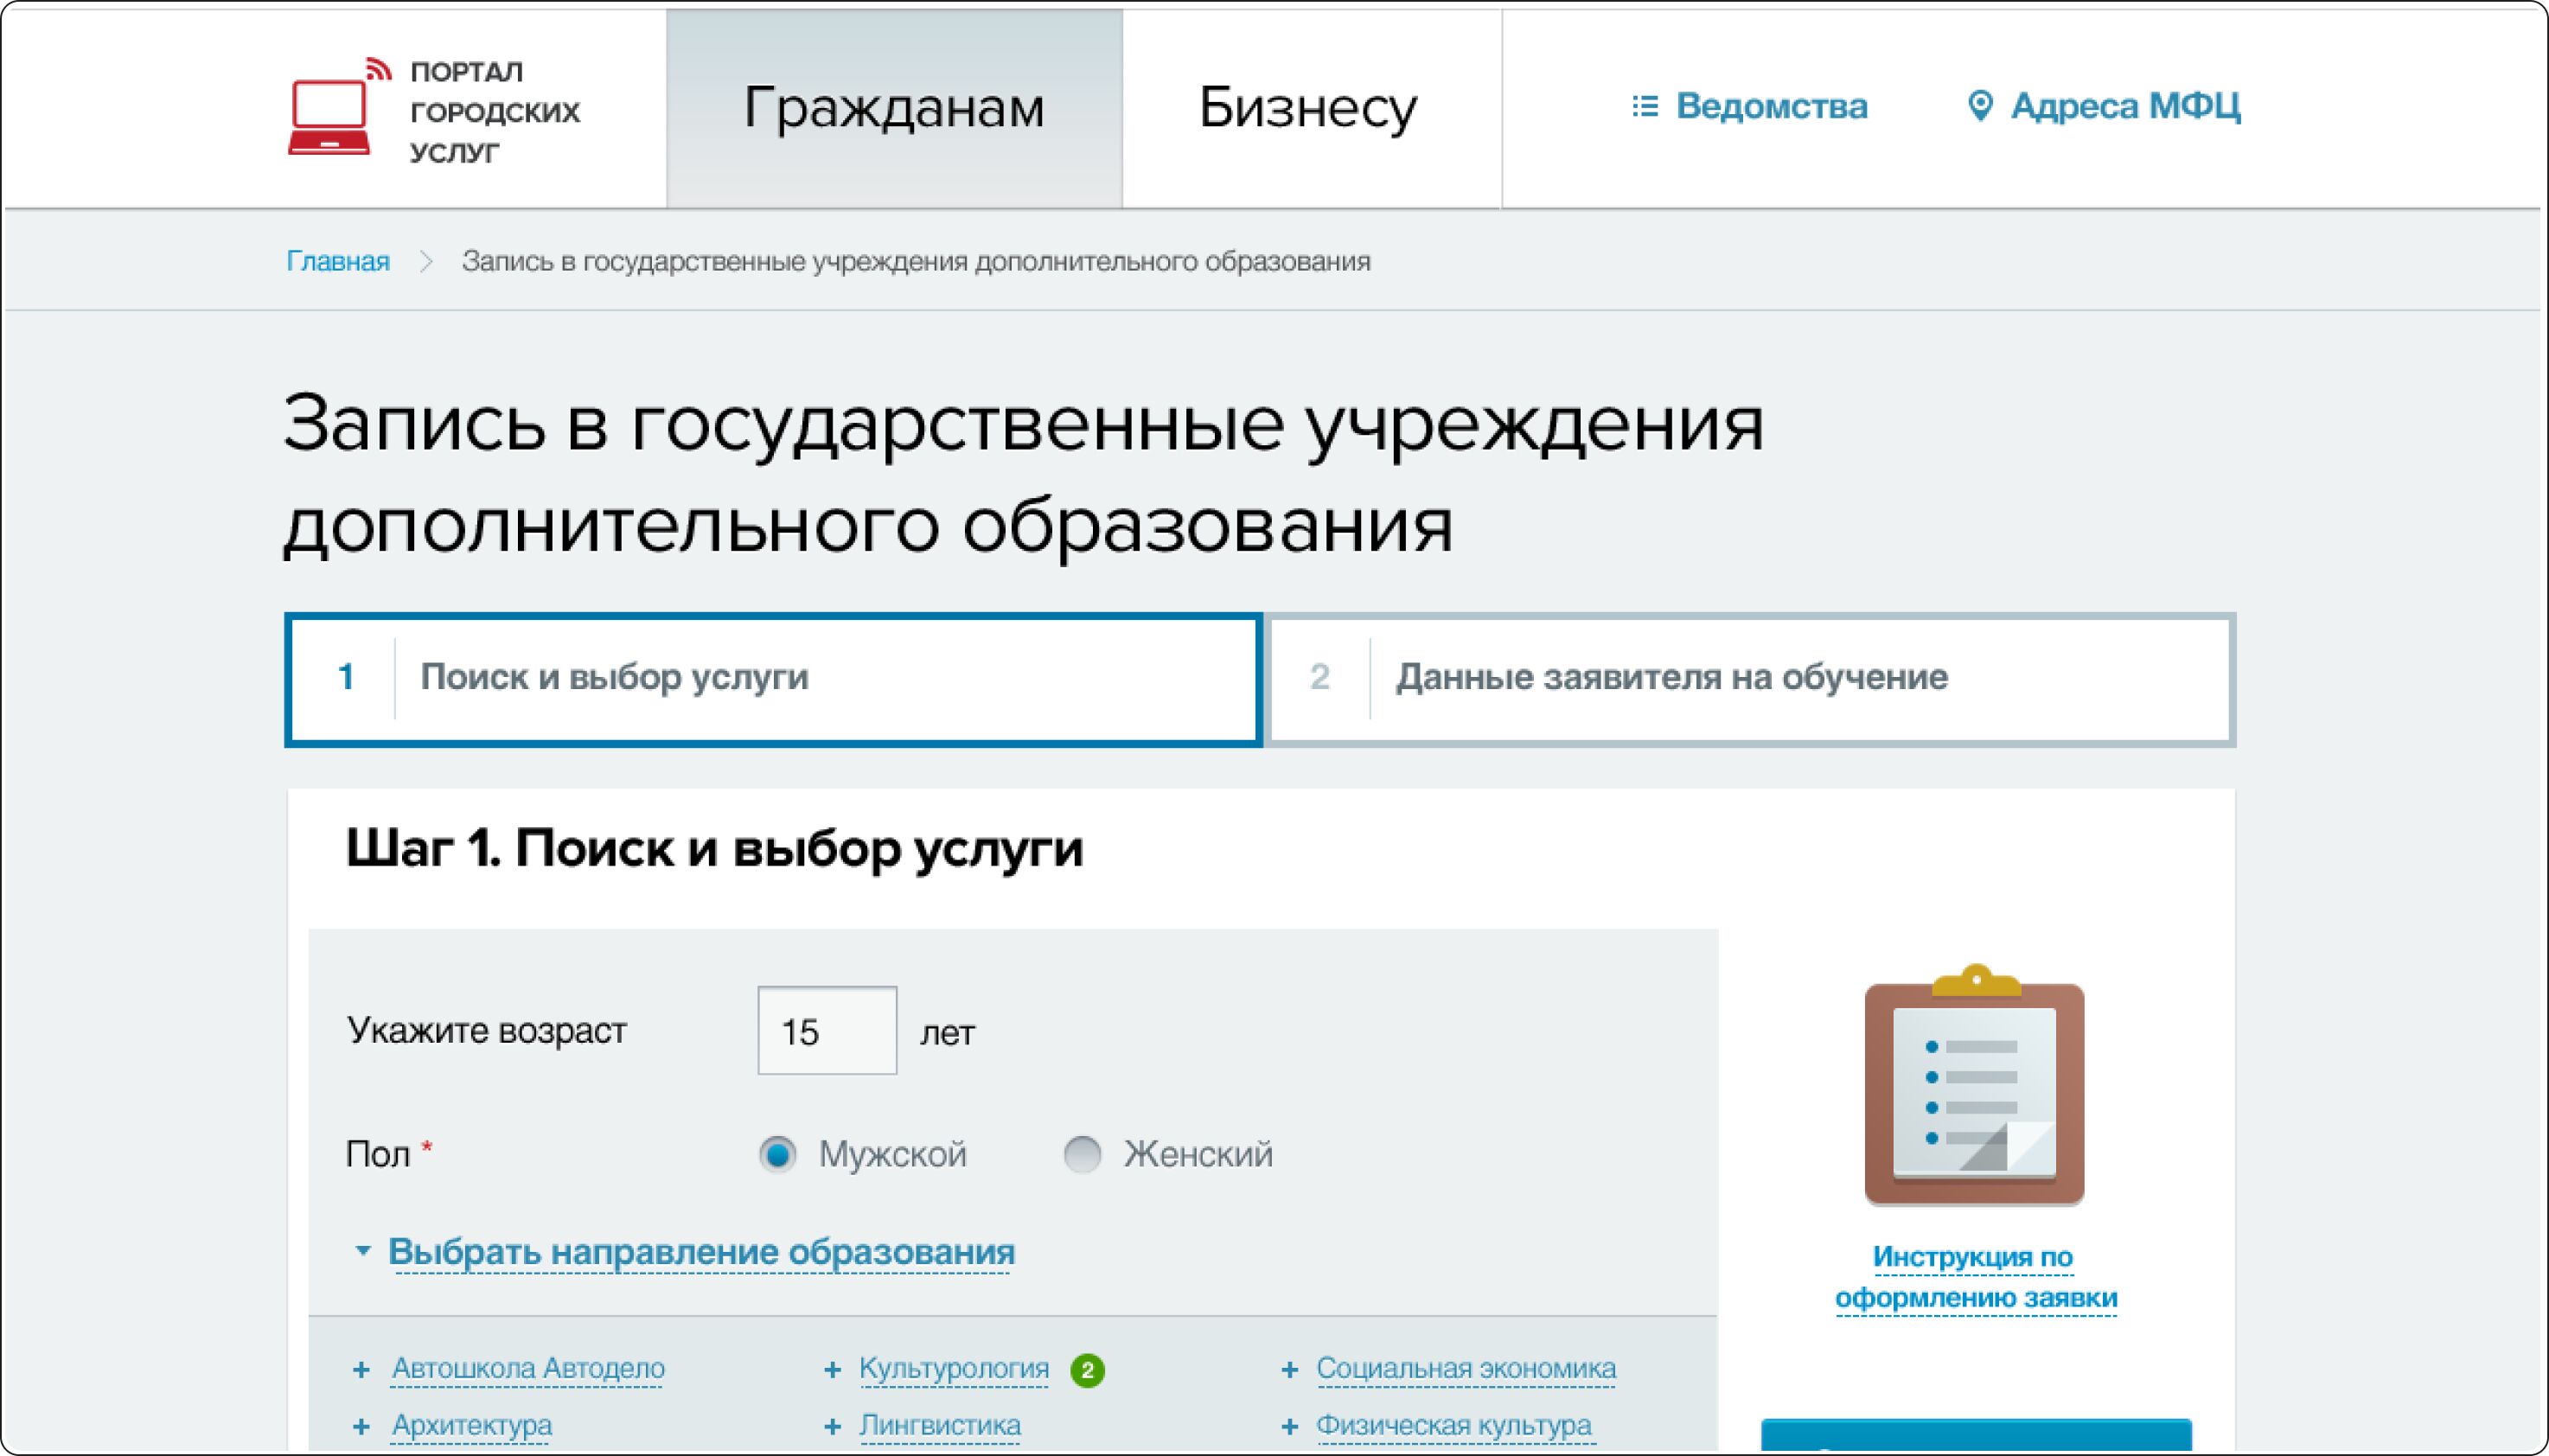This screenshot has height=1456, width=2549.
Task: Click the list icon beside Ведомства
Action: pyautogui.click(x=1645, y=106)
